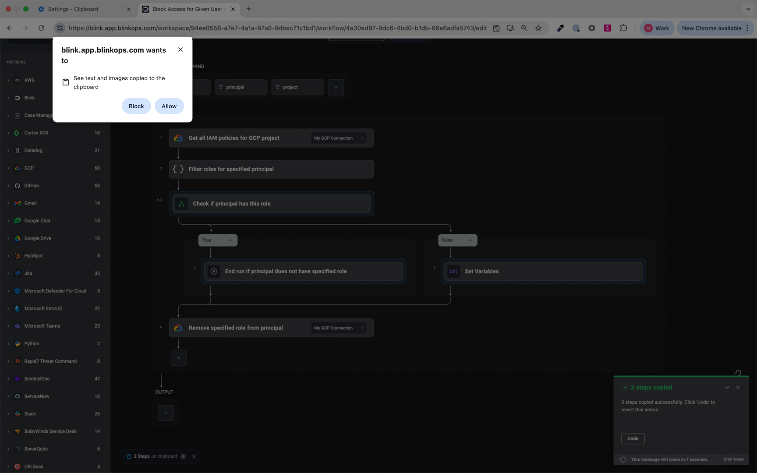The image size is (757, 473).
Task: Reload the page
Action: click(41, 28)
